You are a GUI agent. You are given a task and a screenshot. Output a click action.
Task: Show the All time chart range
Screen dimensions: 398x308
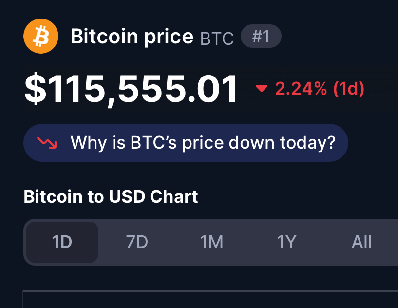point(361,242)
